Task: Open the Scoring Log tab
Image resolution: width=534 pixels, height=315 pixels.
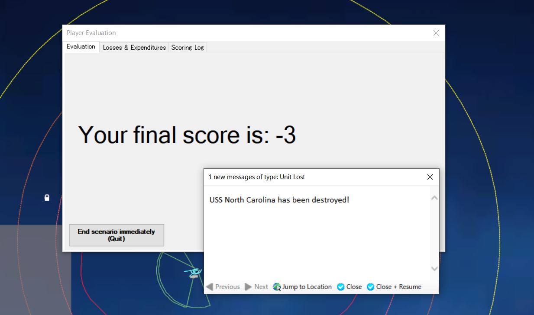Action: coord(187,48)
